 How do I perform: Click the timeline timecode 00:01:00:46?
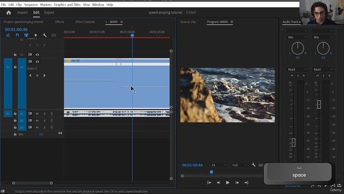coord(16,30)
